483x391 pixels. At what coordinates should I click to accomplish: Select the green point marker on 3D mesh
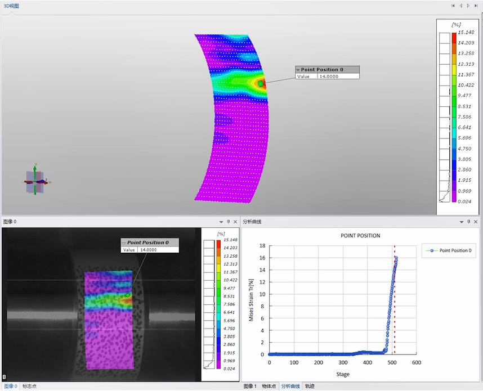(261, 83)
